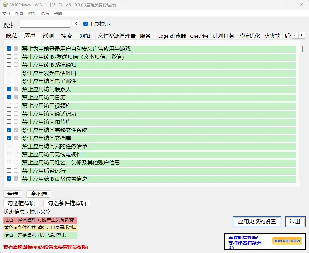This screenshot has height=253, width=309.
Task: Check 禁止应用访问姓名、头像及其他账户信息 checkbox
Action: coord(9,162)
